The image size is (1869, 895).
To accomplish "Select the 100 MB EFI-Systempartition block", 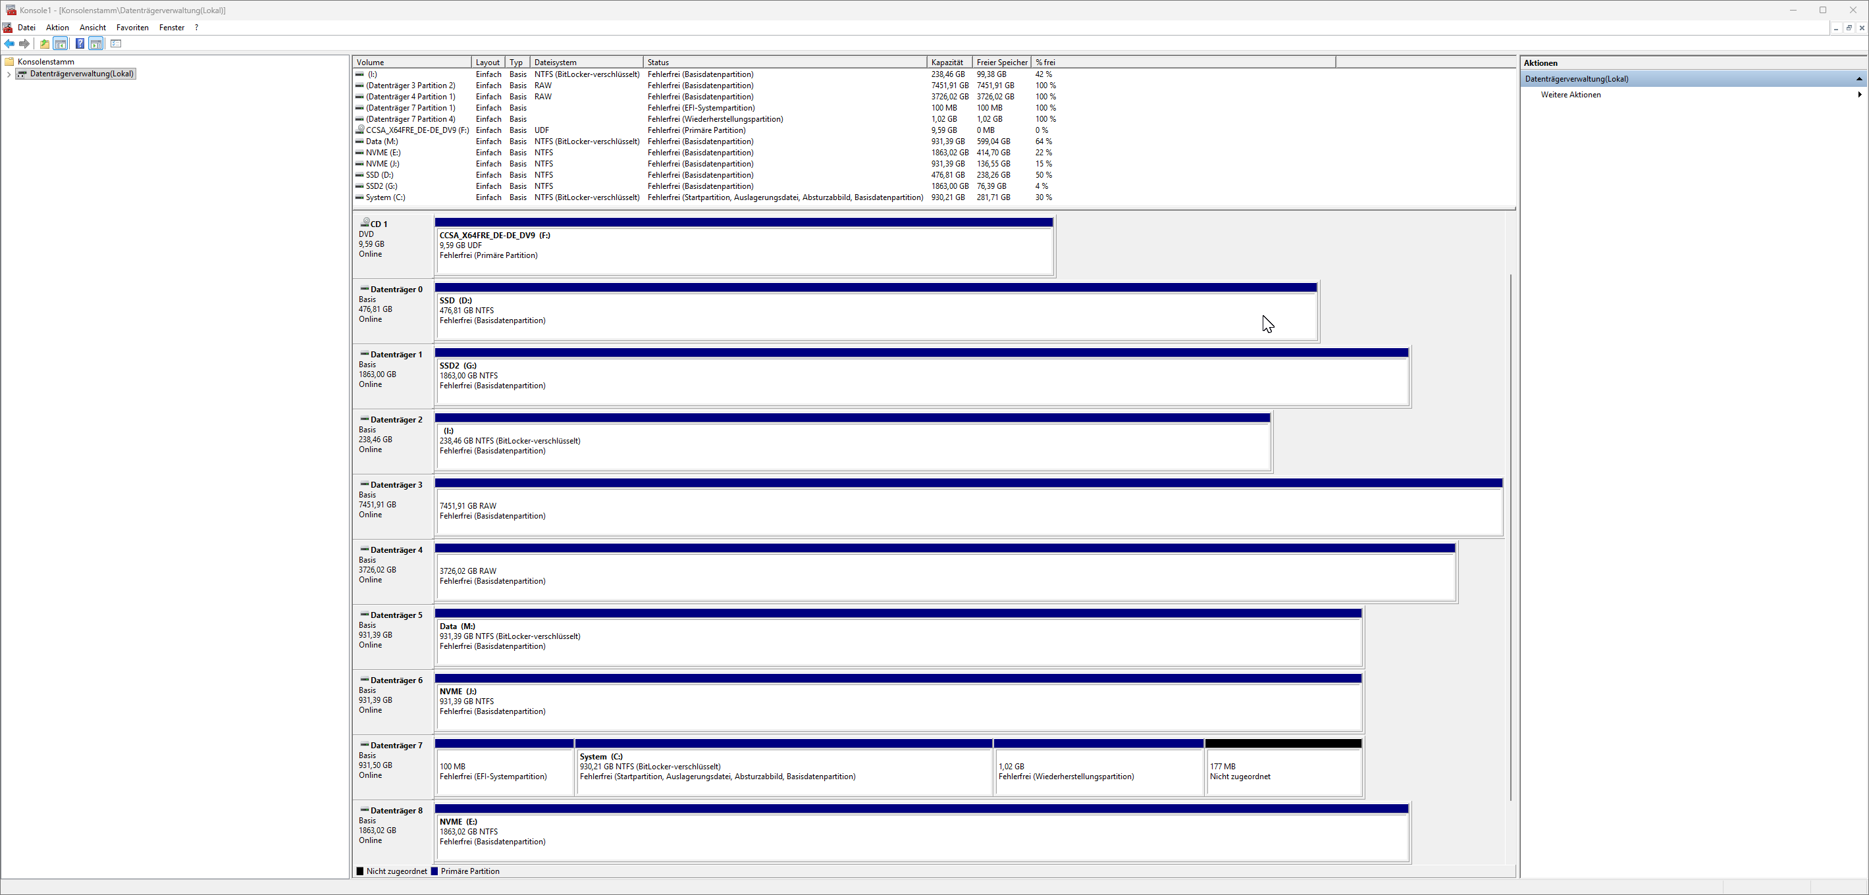I will tap(504, 767).
